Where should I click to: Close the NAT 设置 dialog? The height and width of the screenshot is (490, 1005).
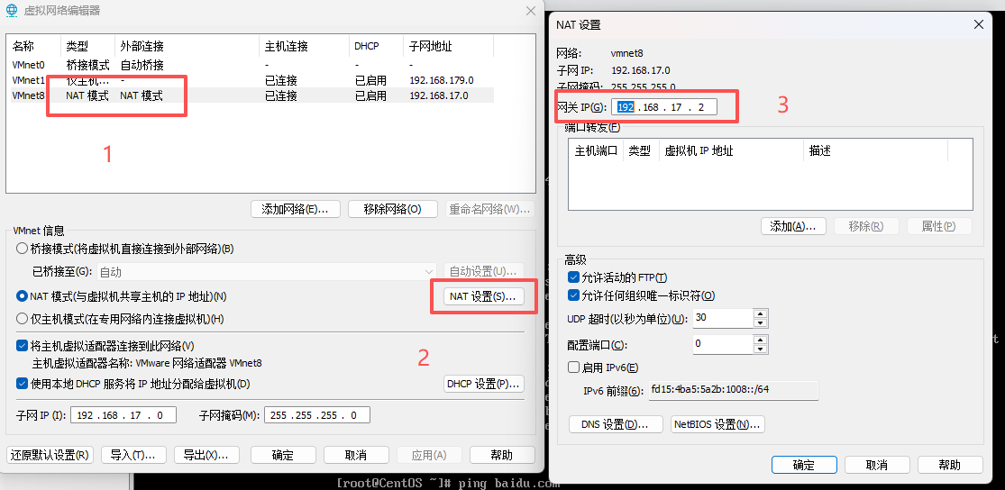click(978, 25)
